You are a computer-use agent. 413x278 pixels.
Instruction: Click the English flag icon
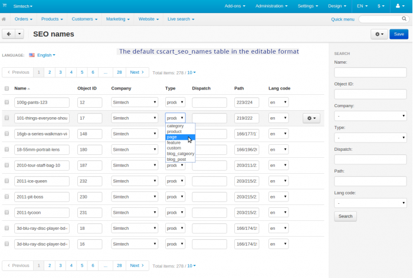[32, 55]
